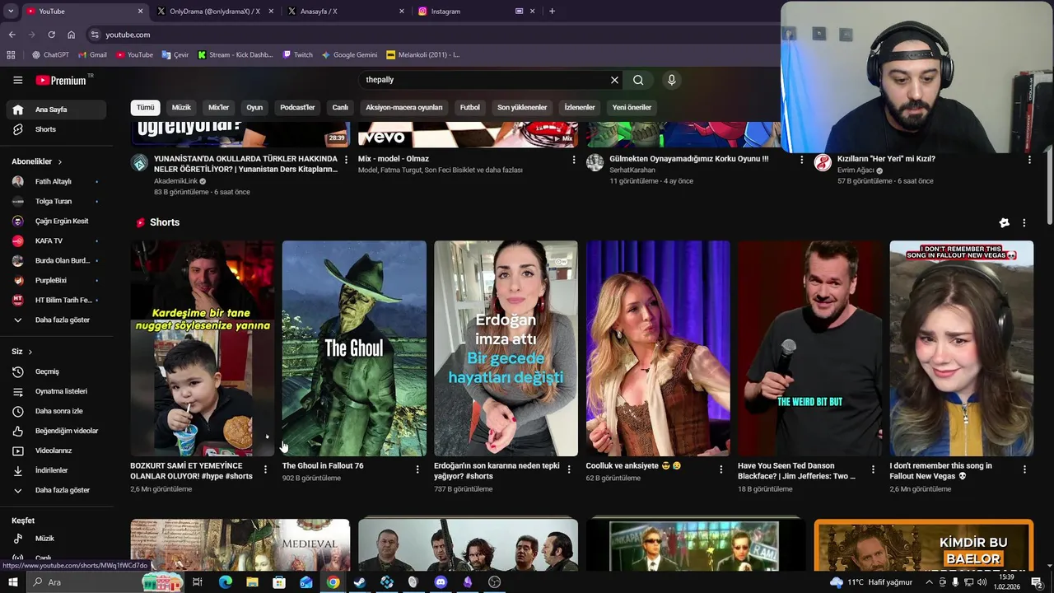This screenshot has width=1054, height=593.
Task: Expand Daha fazla göster under subscriptions
Action: pos(56,320)
